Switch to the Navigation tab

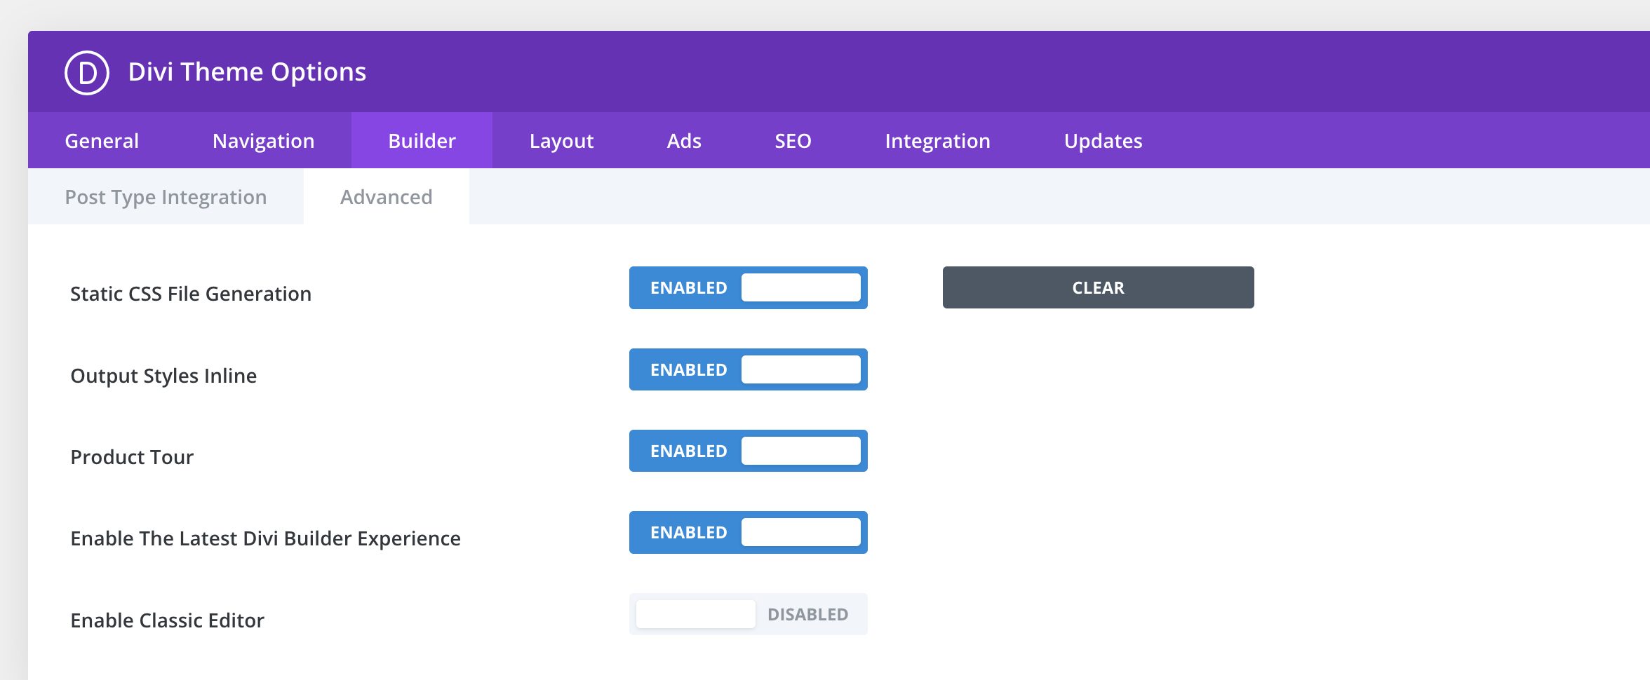(263, 141)
